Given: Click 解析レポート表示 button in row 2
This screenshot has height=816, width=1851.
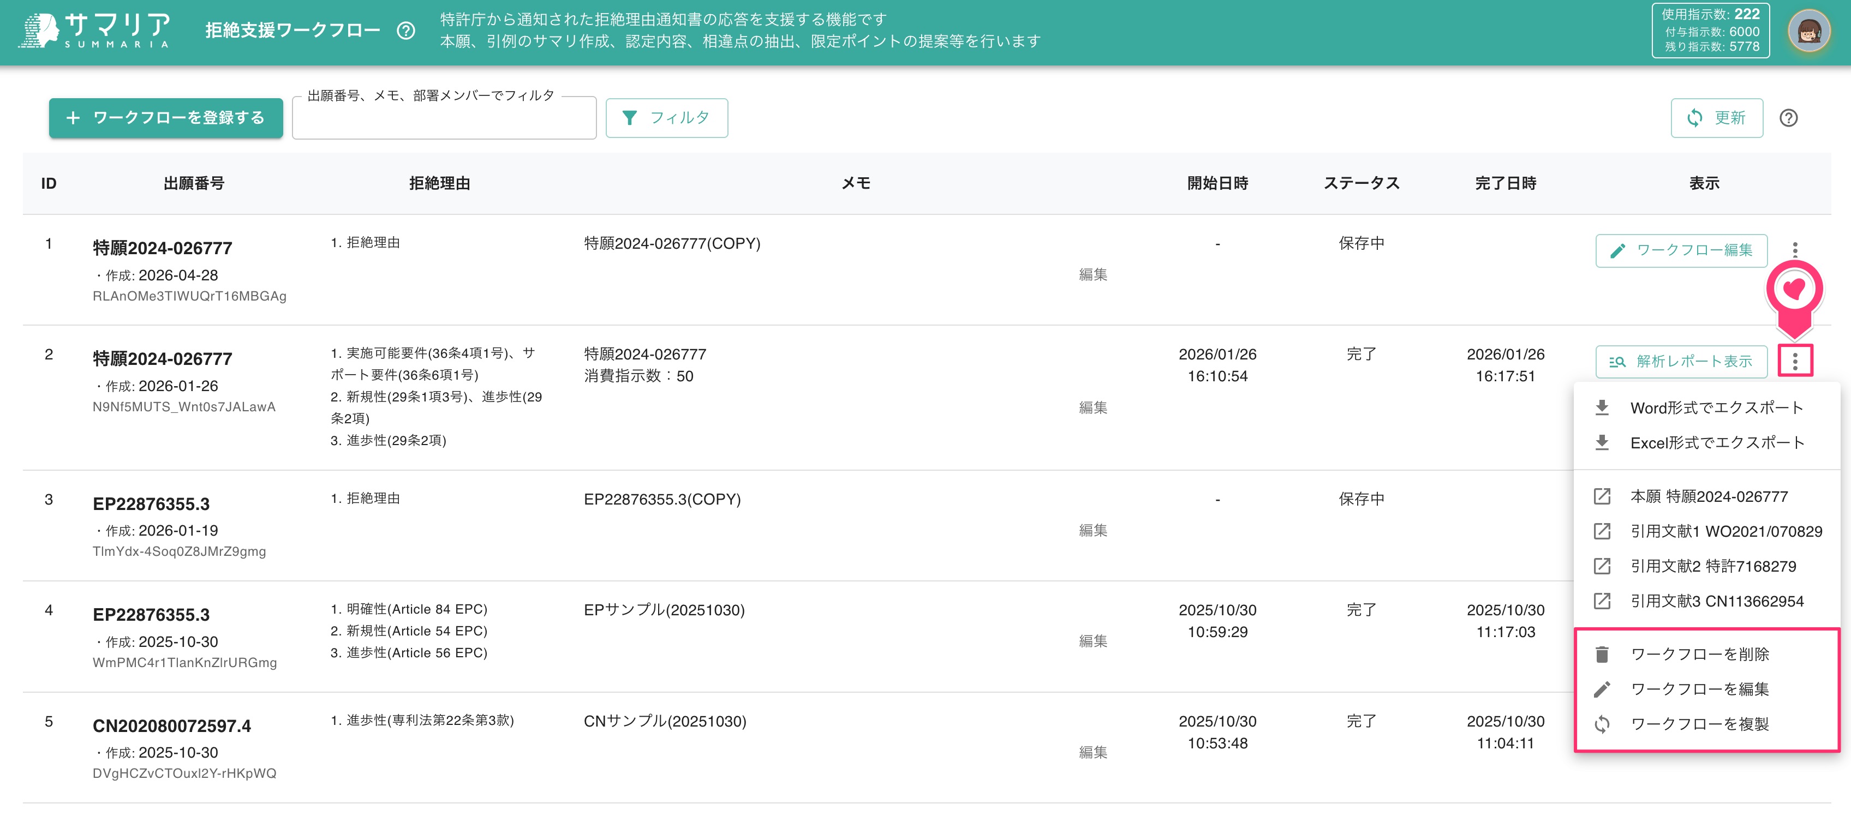Looking at the screenshot, I should (x=1681, y=361).
